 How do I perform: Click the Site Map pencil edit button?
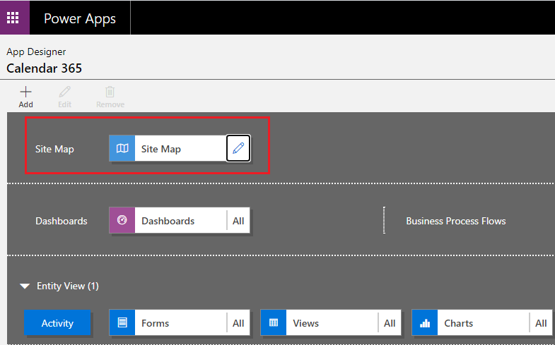point(238,148)
